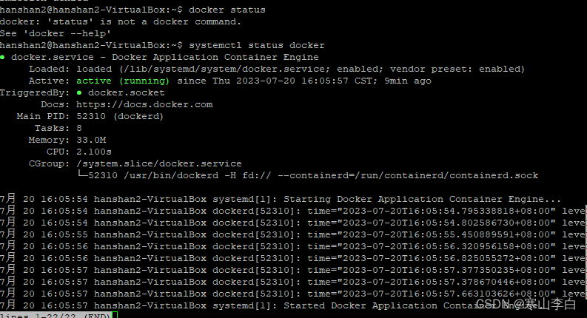The width and height of the screenshot is (587, 318).
Task: Click the 'docker status' command text
Action: (227, 10)
